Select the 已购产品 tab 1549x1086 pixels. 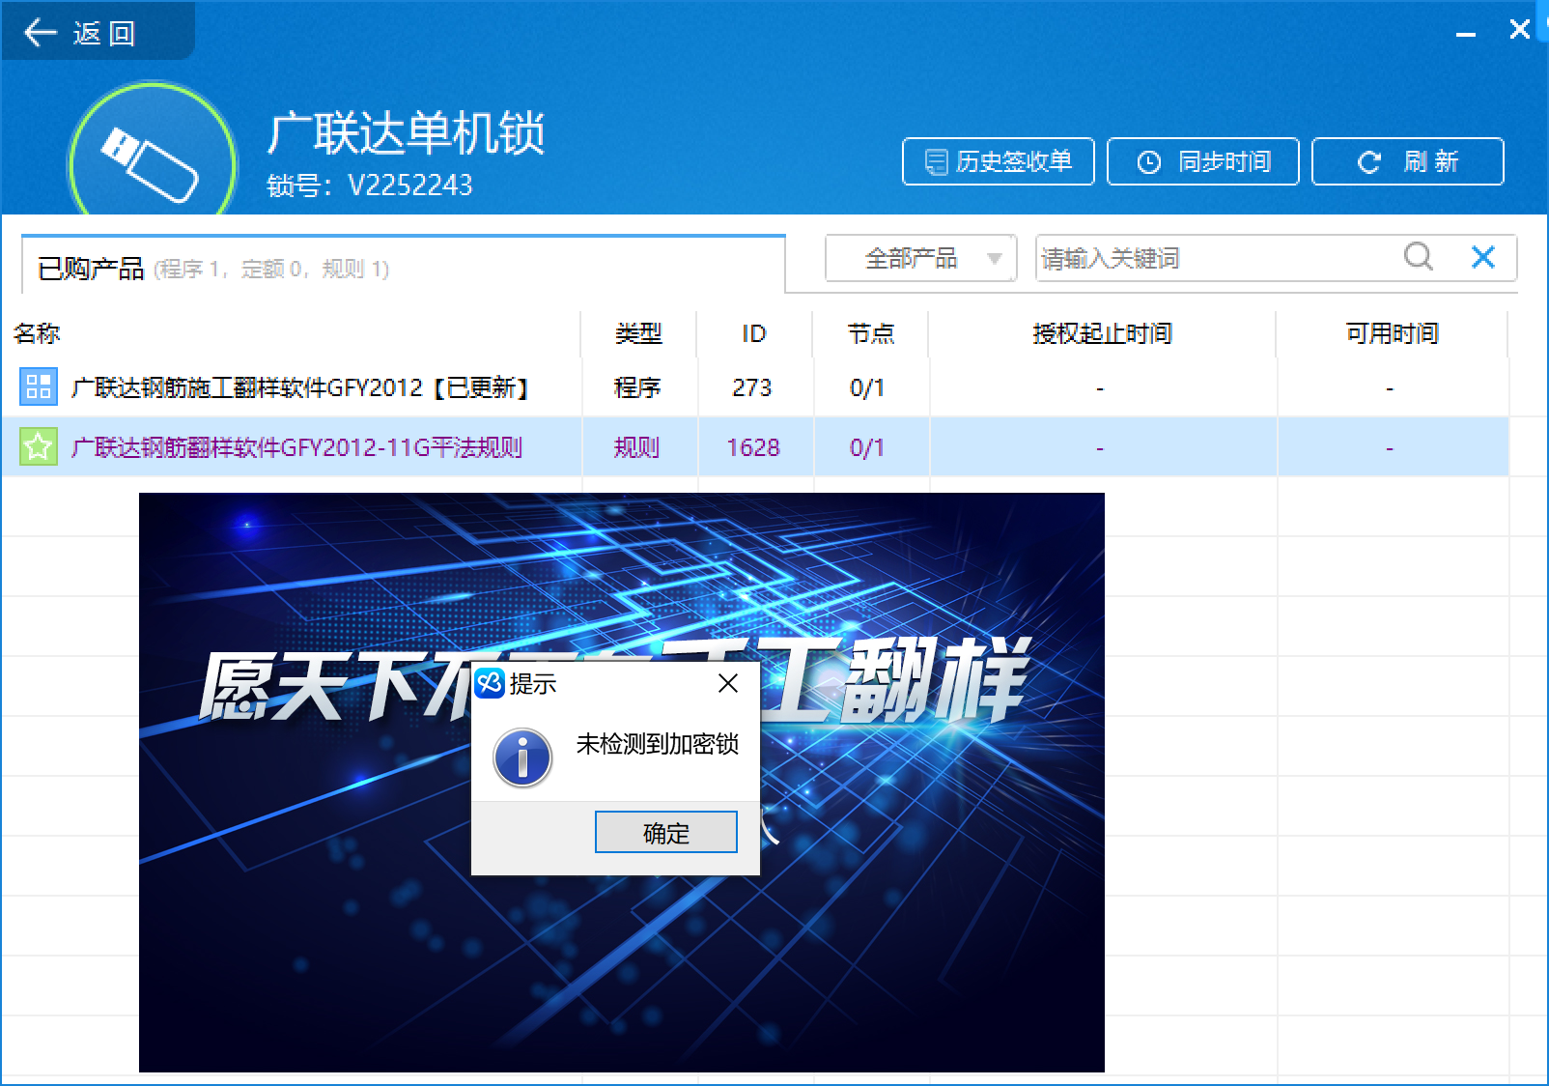pyautogui.click(x=404, y=266)
